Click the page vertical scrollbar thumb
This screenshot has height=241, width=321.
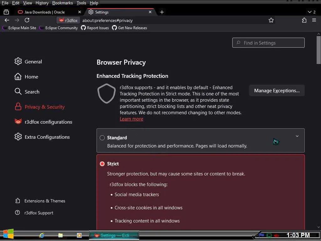(318, 50)
